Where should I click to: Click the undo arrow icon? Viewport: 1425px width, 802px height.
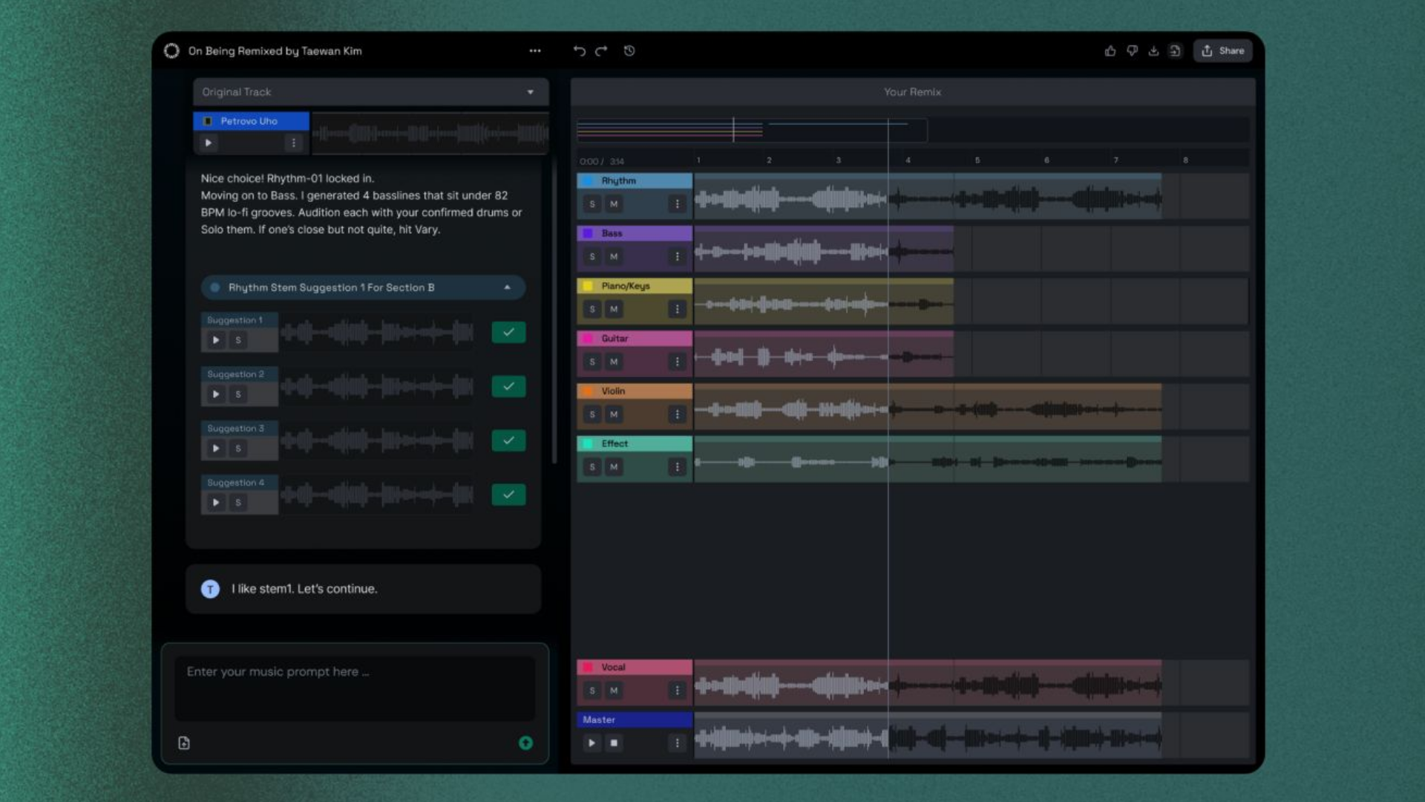tap(579, 50)
